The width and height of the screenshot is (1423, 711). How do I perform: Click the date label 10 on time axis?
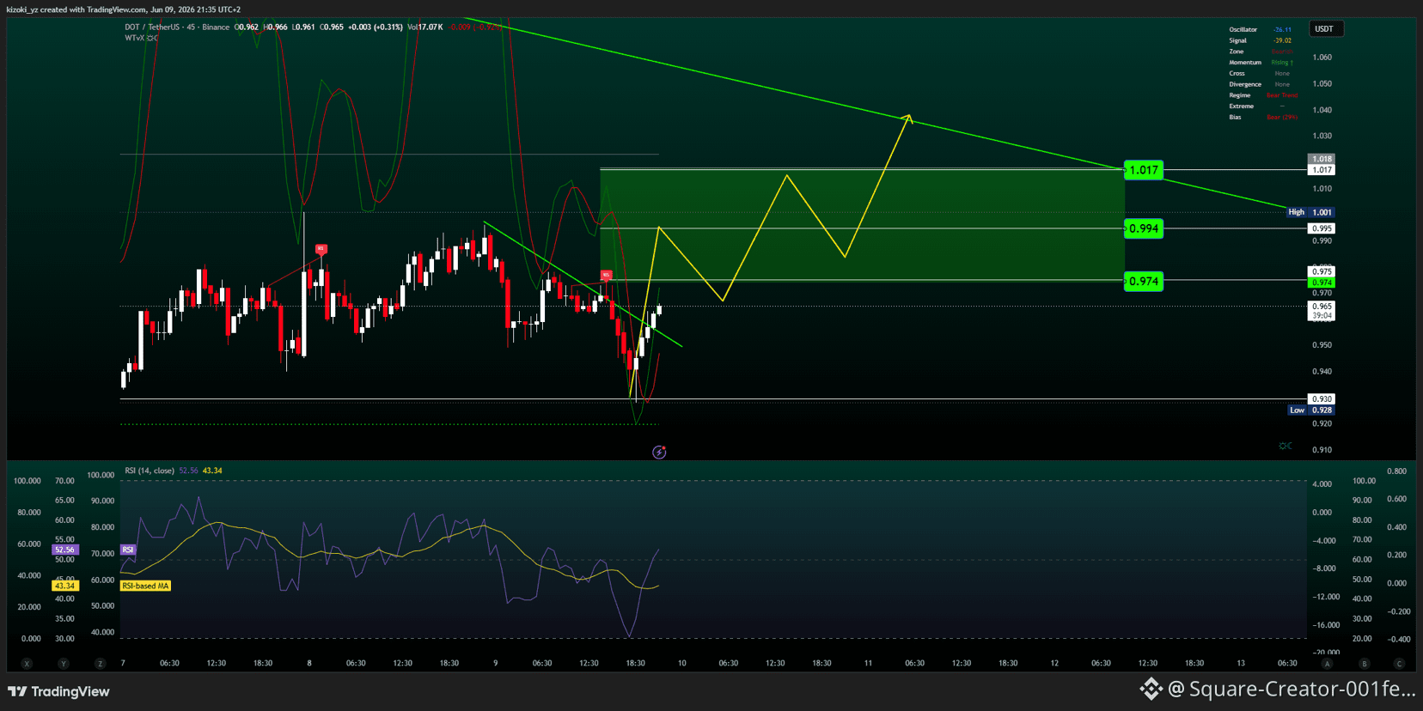[681, 663]
